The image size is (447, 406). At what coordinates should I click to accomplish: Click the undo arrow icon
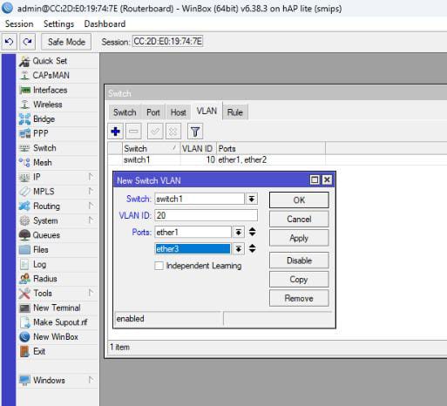point(10,42)
